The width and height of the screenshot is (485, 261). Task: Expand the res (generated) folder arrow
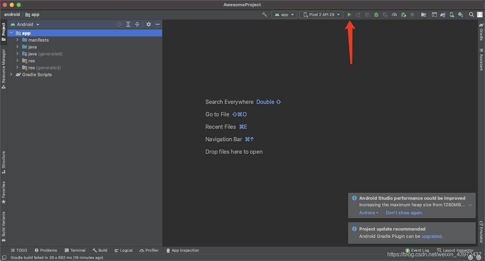tap(17, 67)
